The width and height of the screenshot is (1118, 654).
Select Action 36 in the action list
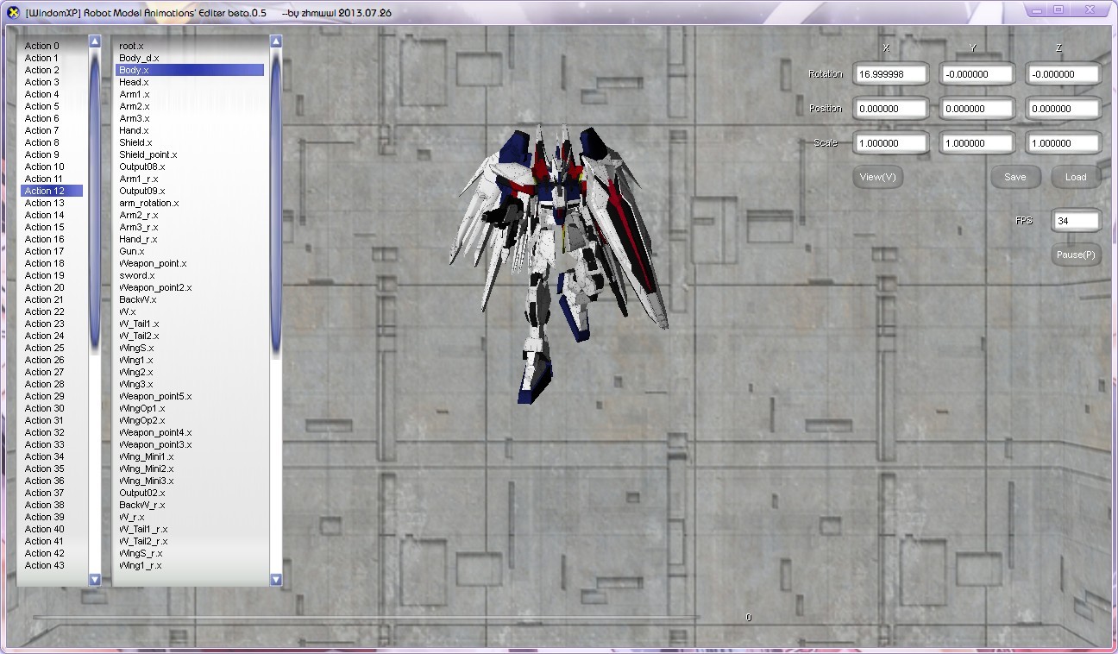coord(52,481)
